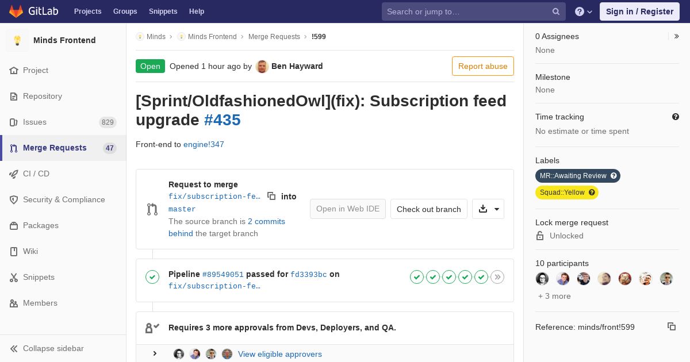Open CI / CD in the sidebar

pyautogui.click(x=63, y=174)
